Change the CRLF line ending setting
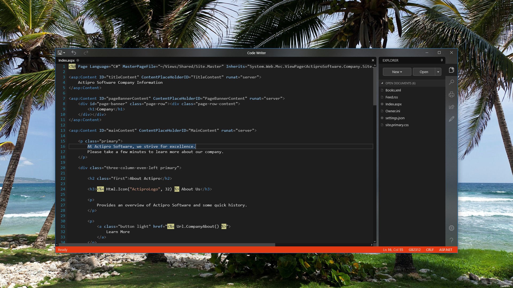The height and width of the screenshot is (288, 513). click(x=430, y=250)
